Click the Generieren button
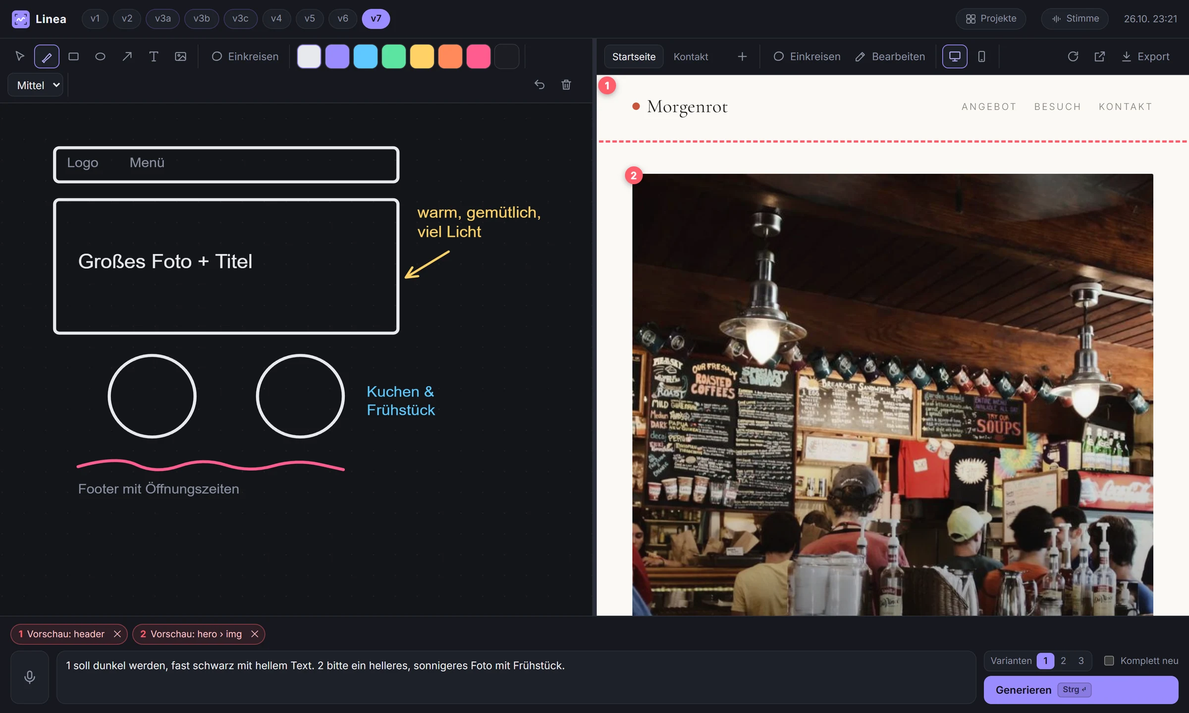This screenshot has width=1189, height=713. (1081, 690)
